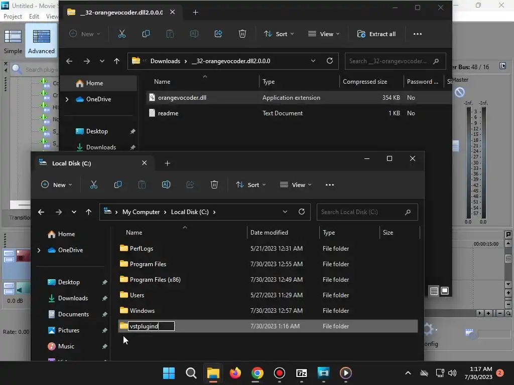Open Firefox from the taskbar

click(x=235, y=373)
